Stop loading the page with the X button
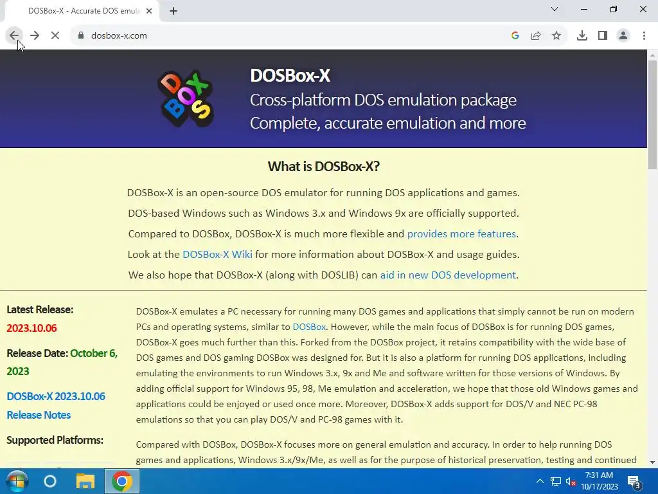Screen dimensions: 658x494 click(55, 36)
